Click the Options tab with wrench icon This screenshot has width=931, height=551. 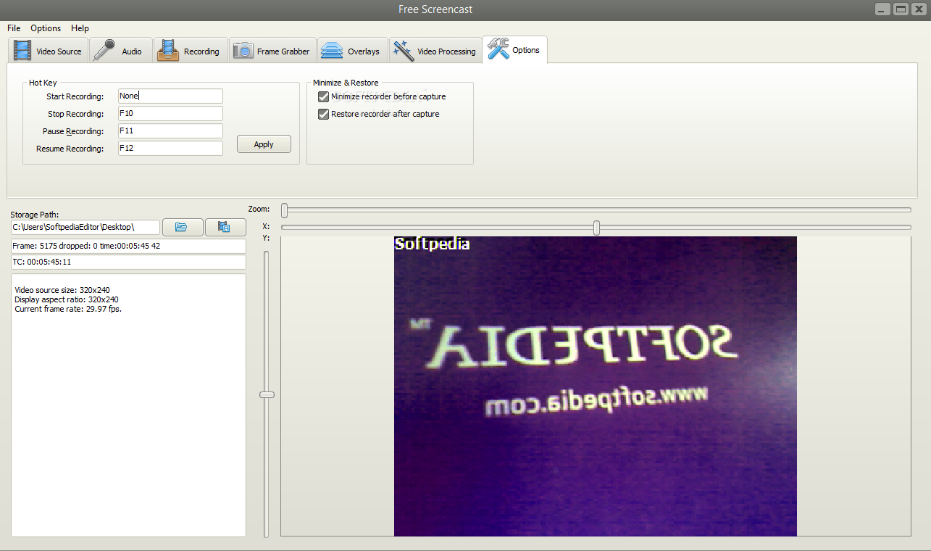coord(515,50)
